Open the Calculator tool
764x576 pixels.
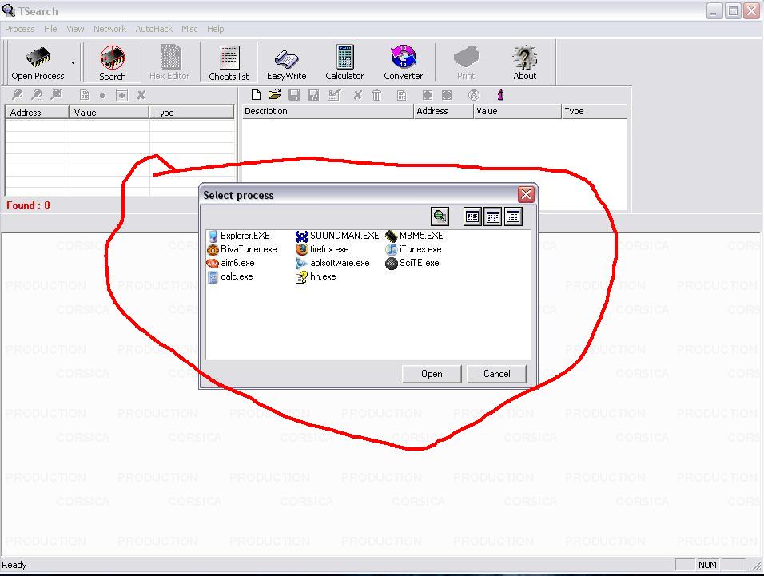click(344, 62)
